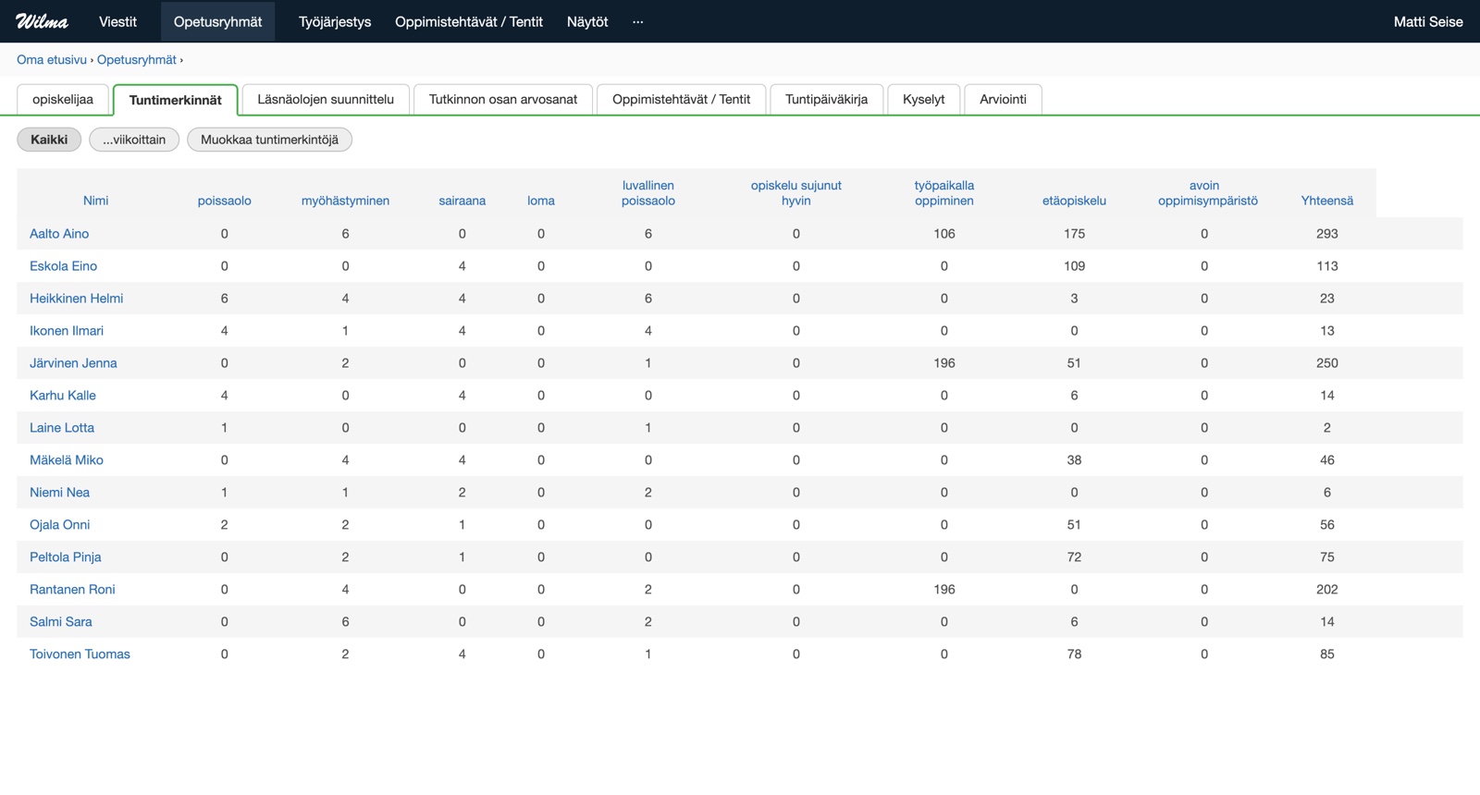Sort by the sairaana column header
Screen dimensions: 1480x795
462,201
